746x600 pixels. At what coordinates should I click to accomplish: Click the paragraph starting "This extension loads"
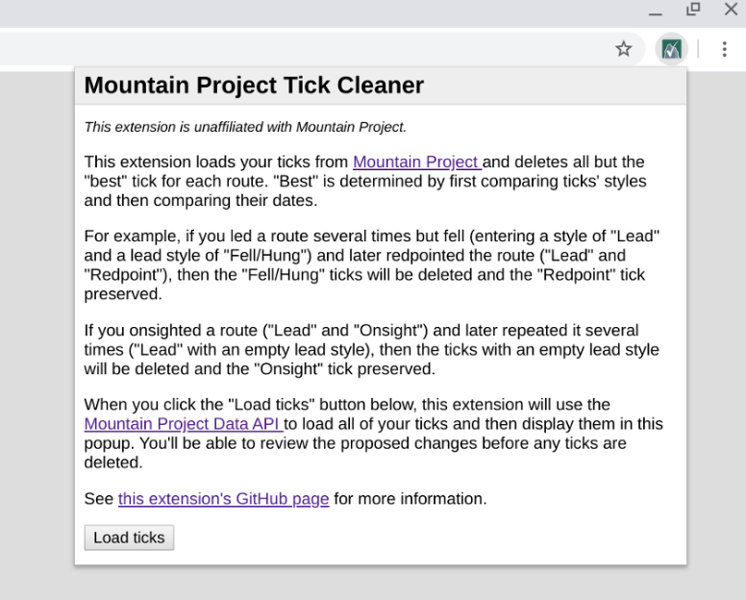[365, 182]
